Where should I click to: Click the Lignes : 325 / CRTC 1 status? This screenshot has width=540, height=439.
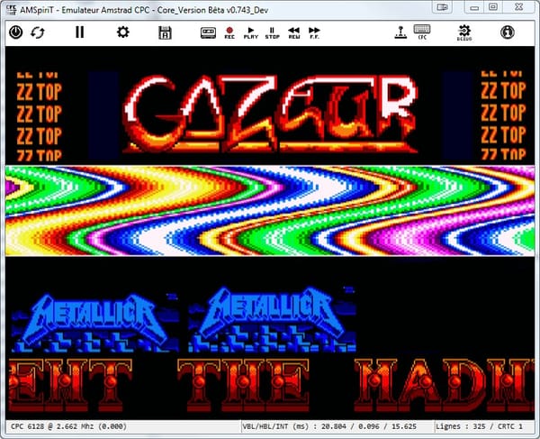click(479, 426)
